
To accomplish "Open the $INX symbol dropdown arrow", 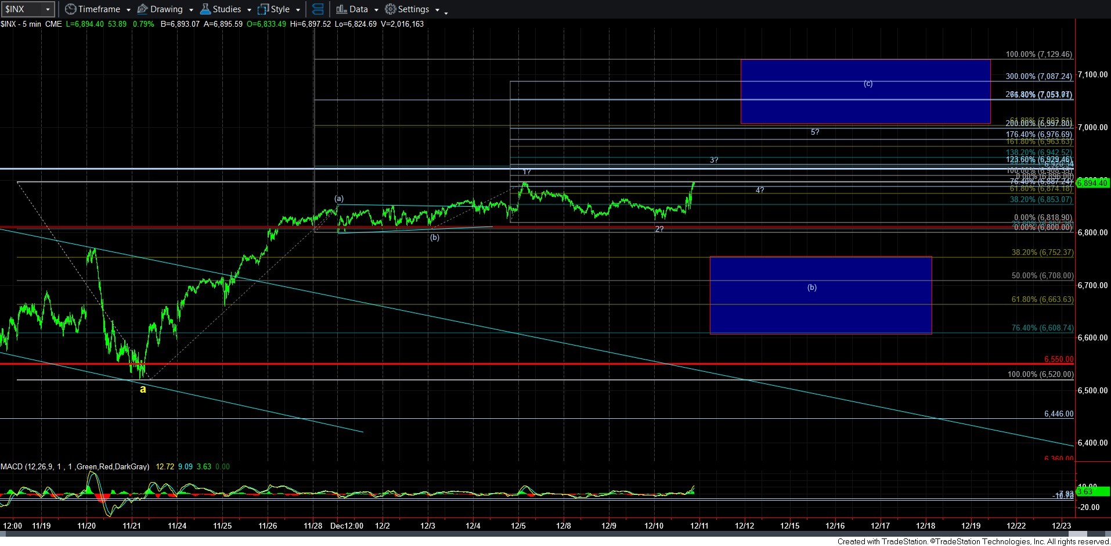I will tap(48, 9).
